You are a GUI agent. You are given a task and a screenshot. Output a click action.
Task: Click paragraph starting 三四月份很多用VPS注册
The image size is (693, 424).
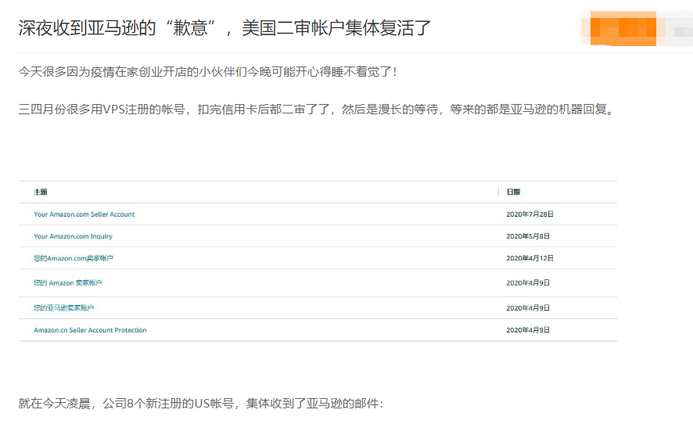317,110
